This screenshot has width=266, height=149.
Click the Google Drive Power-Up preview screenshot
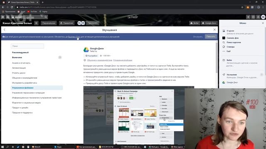pos(139,115)
